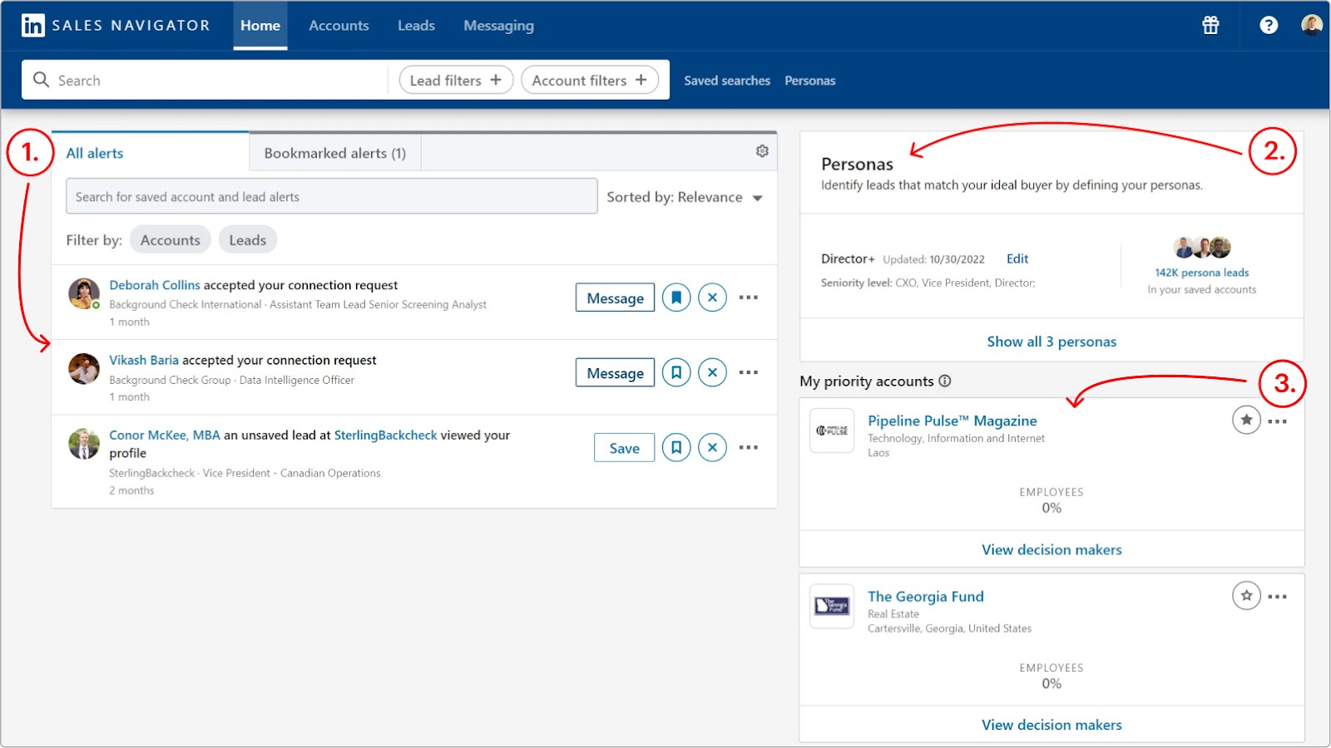The image size is (1331, 748).
Task: Bookmark the Conor McKee alert
Action: point(676,447)
